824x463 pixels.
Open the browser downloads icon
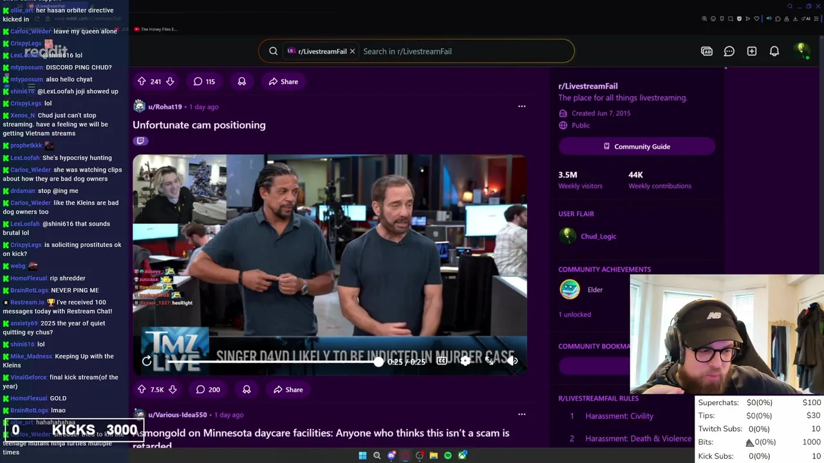coord(795,19)
